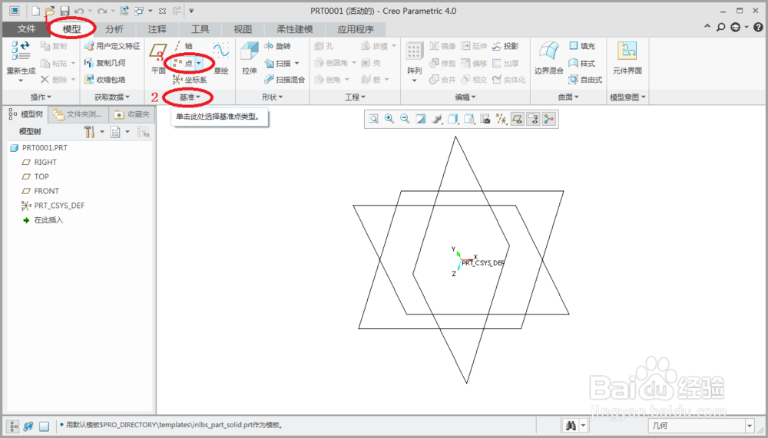Toggle model tree display in status bar
This screenshot has width=768, height=438.
pyautogui.click(x=14, y=426)
